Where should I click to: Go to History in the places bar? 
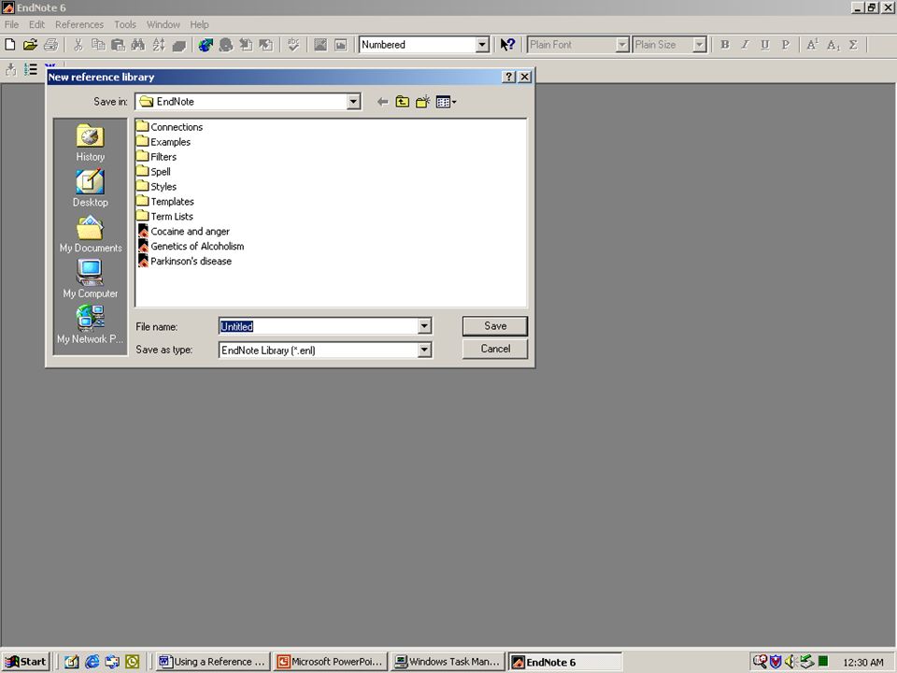tap(91, 143)
